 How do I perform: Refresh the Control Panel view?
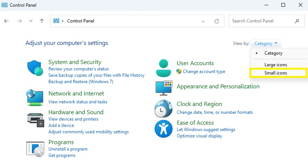[x=217, y=21]
